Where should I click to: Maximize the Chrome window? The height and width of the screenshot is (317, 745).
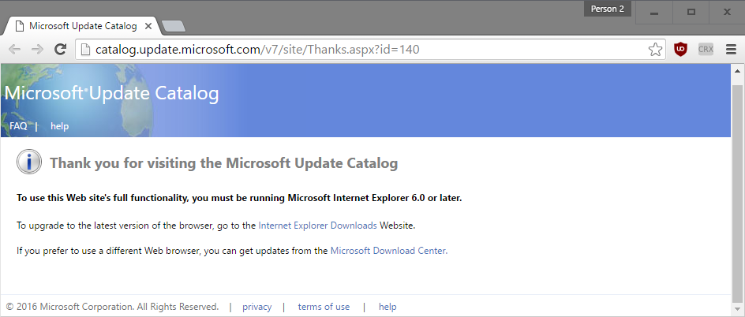click(691, 13)
